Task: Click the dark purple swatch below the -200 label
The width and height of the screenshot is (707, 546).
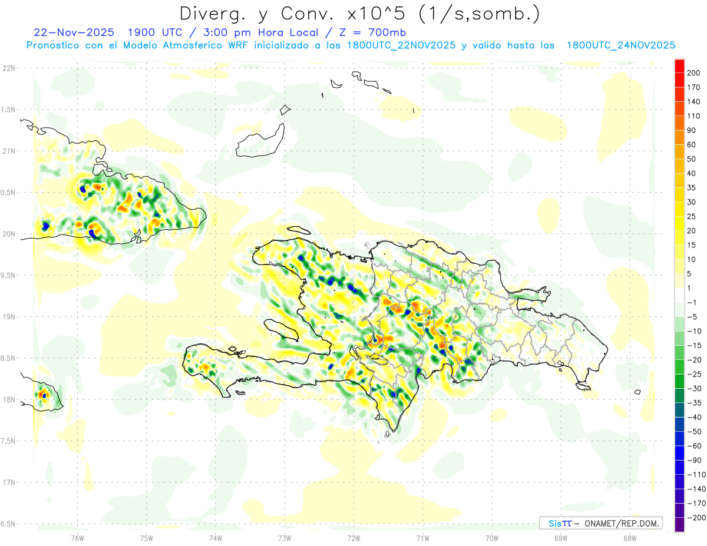Action: pyautogui.click(x=679, y=525)
